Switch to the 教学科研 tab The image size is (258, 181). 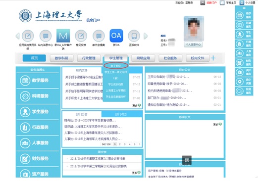pyautogui.click(x=61, y=58)
